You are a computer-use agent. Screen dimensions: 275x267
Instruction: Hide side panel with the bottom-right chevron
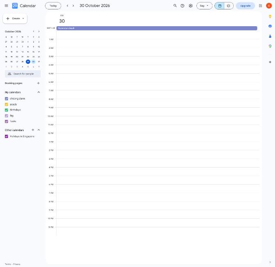click(270, 262)
